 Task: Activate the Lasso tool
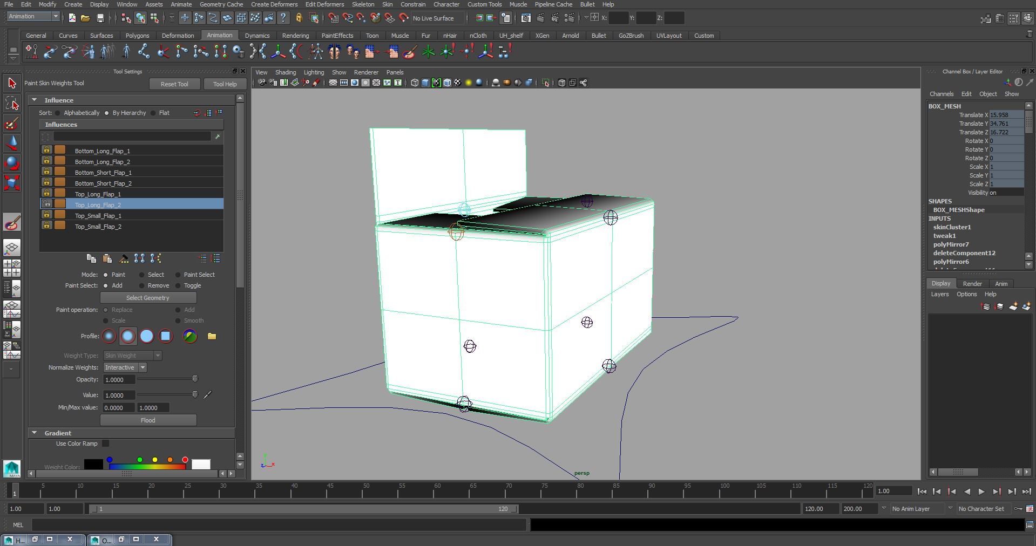pyautogui.click(x=11, y=103)
